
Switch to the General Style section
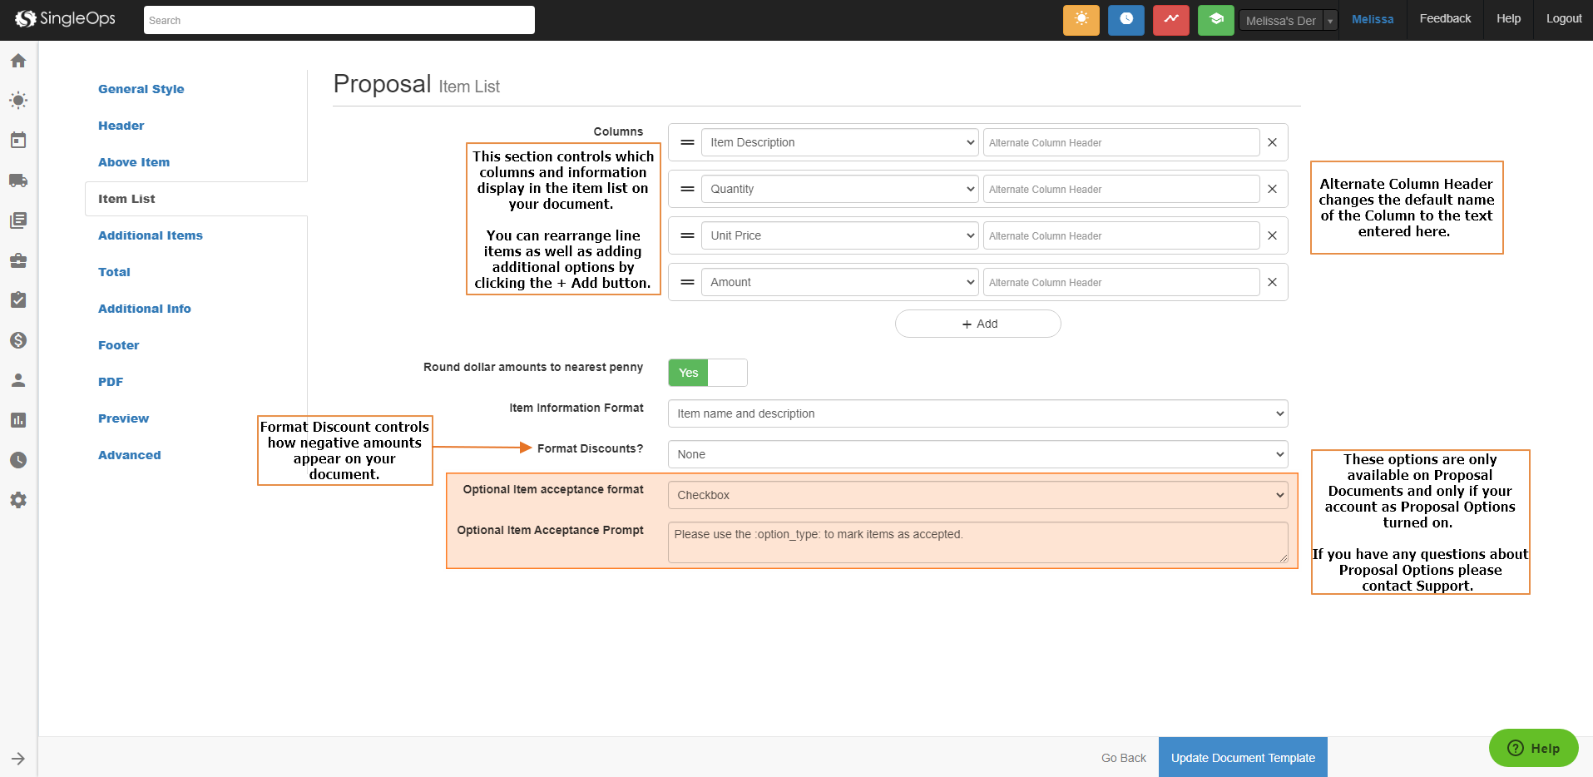pyautogui.click(x=141, y=89)
